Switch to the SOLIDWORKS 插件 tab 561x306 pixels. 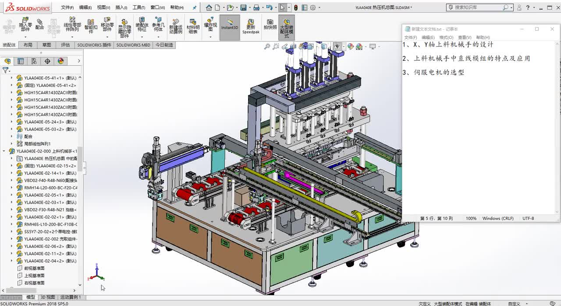pos(94,45)
